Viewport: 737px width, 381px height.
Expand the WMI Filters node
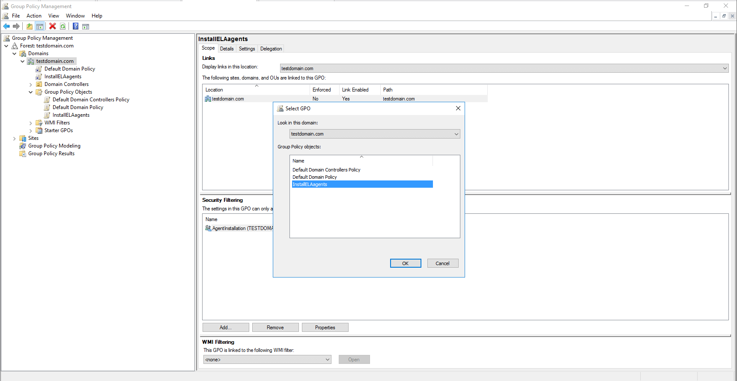point(31,123)
